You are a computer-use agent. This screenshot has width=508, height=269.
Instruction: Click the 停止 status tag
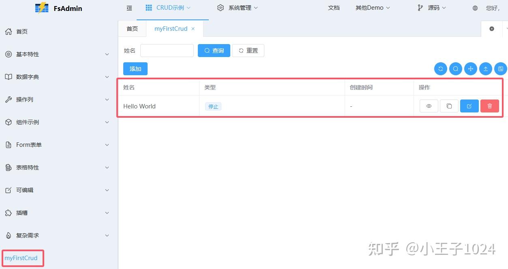pyautogui.click(x=213, y=106)
